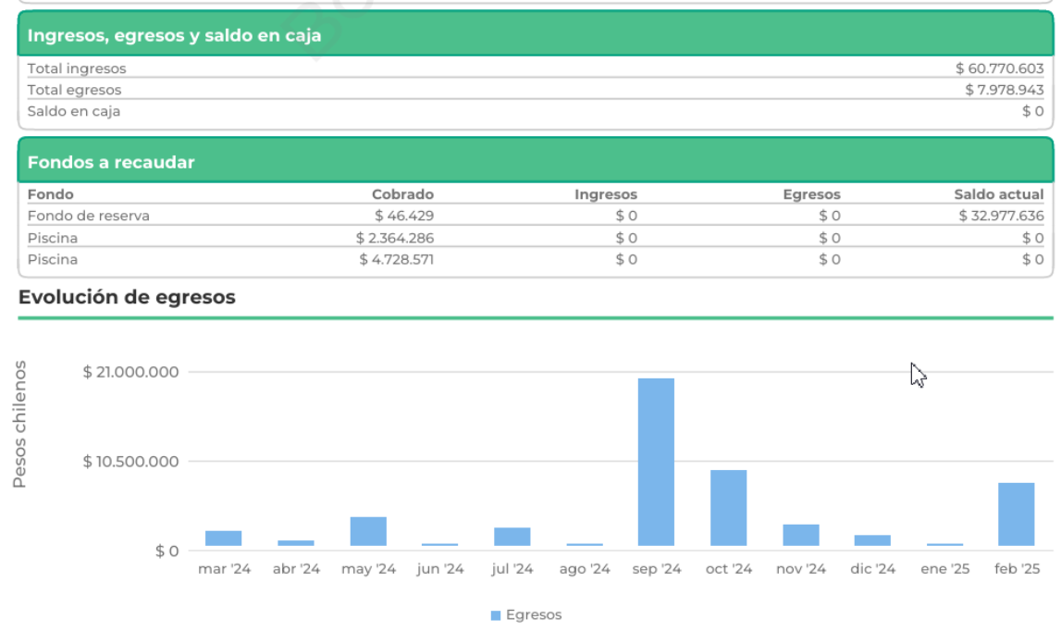Select the may '24 expenses bar
1061x644 pixels.
(x=368, y=531)
